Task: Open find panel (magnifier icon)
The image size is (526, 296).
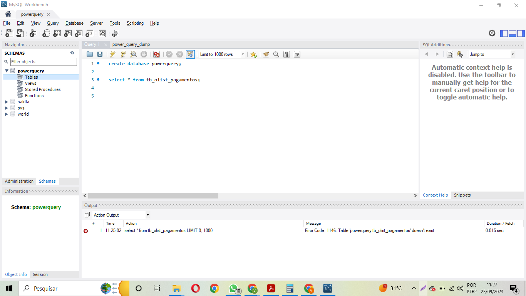Action: [x=276, y=54]
